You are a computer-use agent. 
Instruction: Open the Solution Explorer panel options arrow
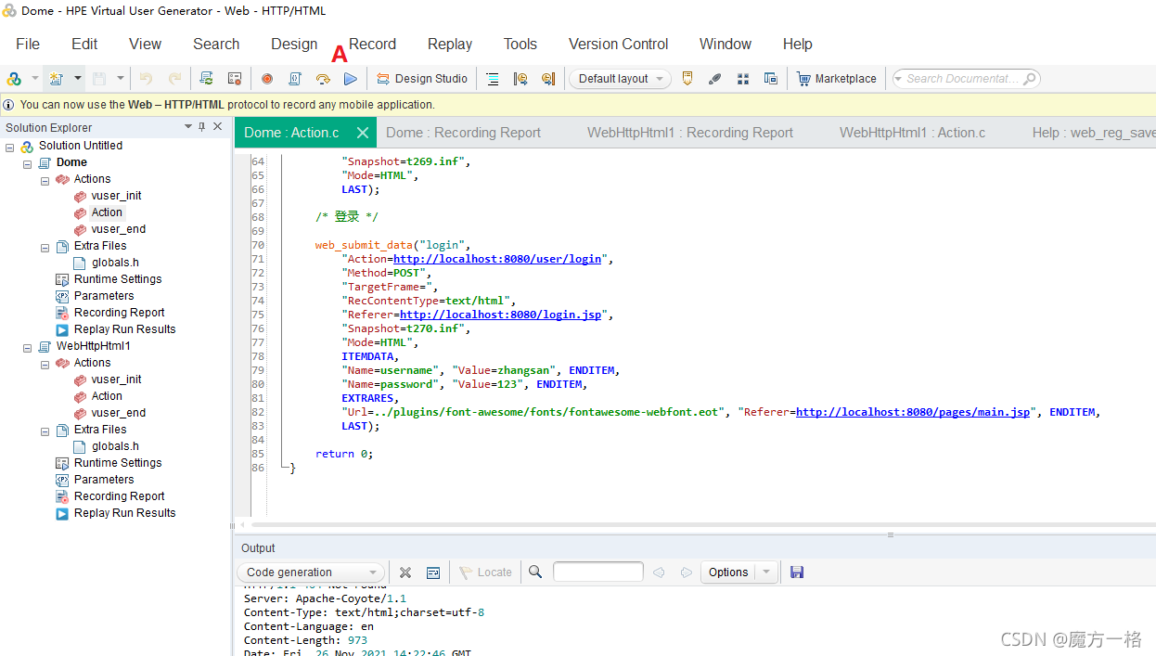pyautogui.click(x=187, y=127)
